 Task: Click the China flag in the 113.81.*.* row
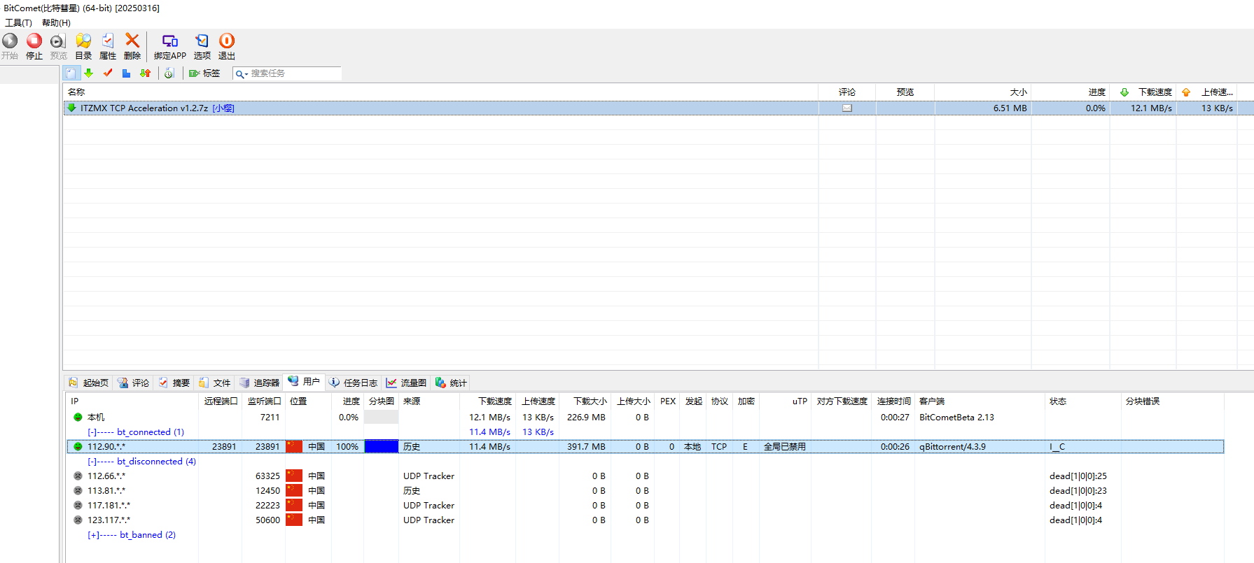[294, 490]
